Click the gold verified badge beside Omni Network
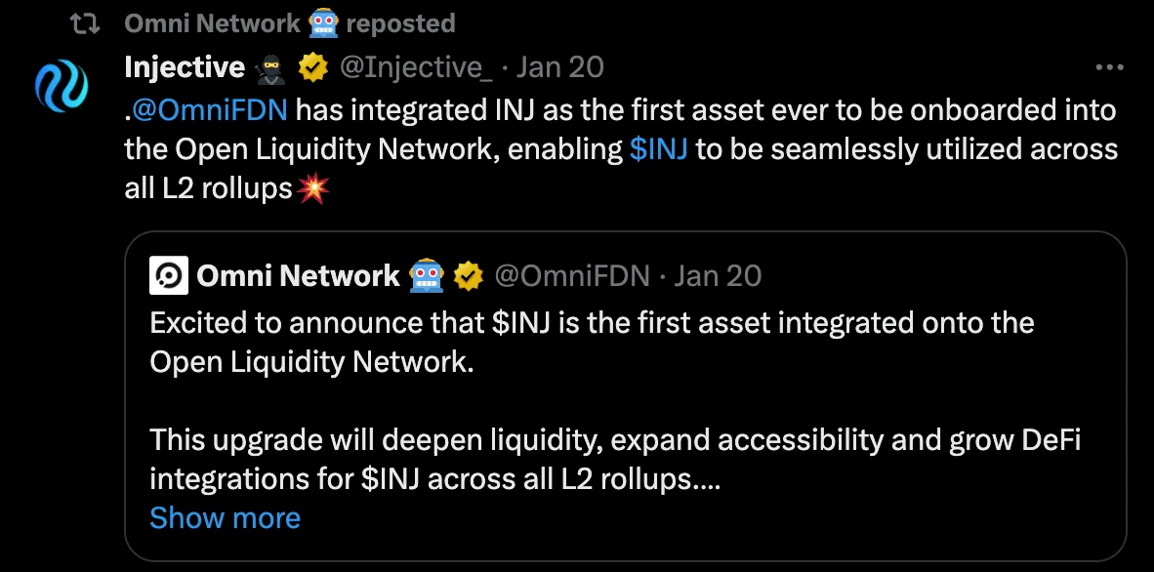 point(469,276)
